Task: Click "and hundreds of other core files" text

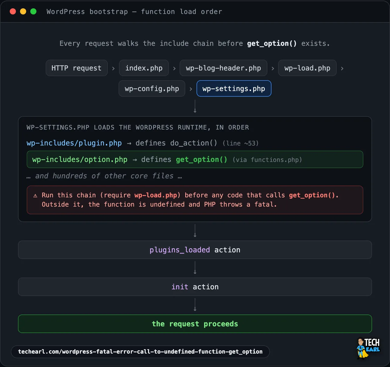Action: [x=104, y=176]
